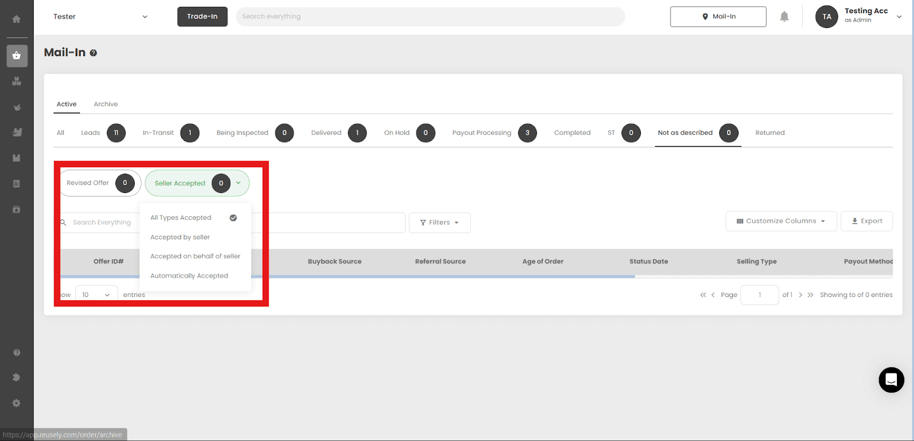The image size is (914, 441).
Task: Select the ST status tab
Action: coord(623,133)
